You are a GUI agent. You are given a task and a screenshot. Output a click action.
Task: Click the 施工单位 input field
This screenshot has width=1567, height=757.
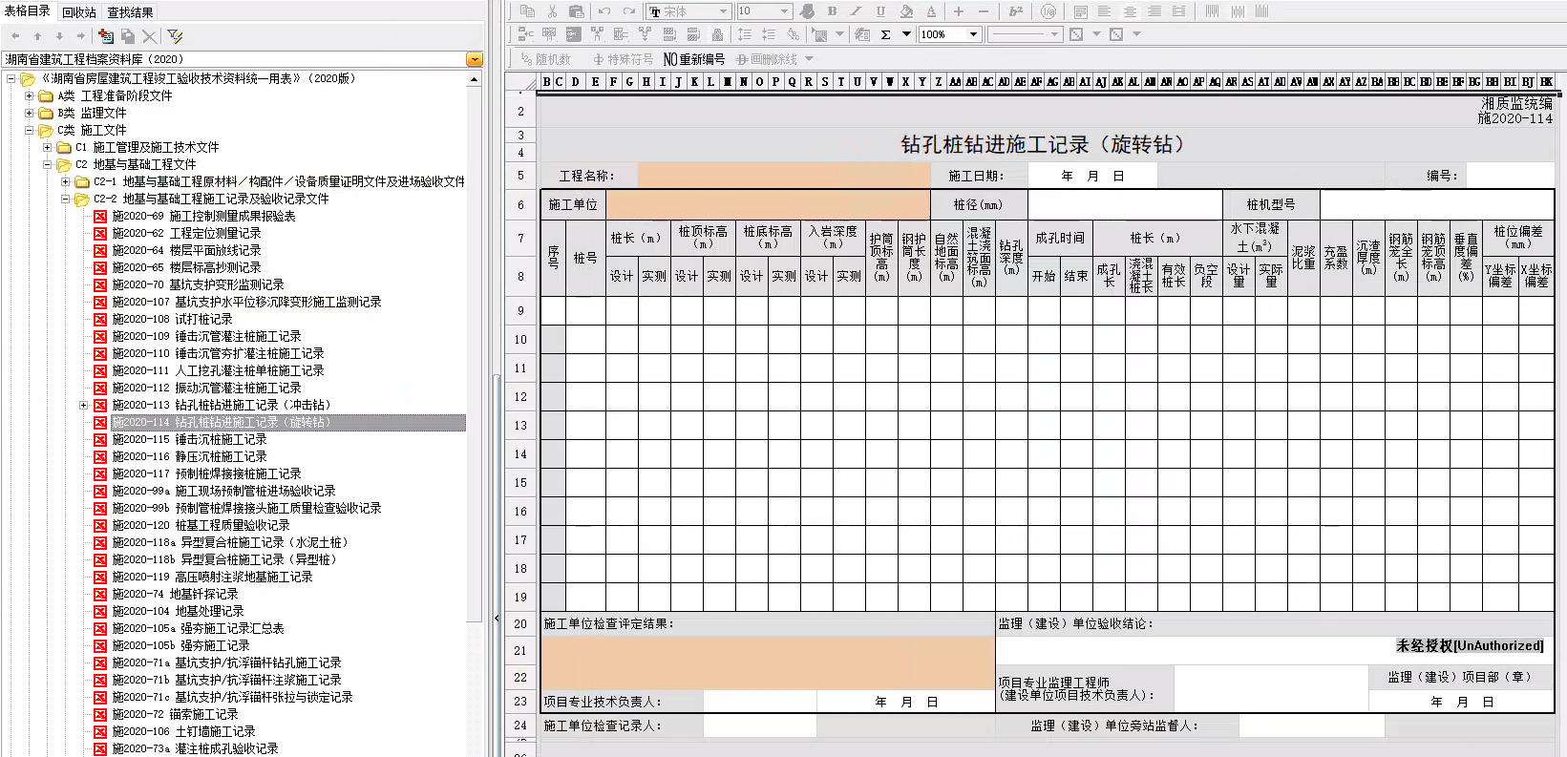768,205
